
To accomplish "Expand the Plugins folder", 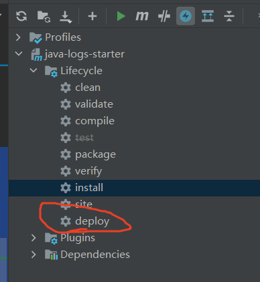I will [34, 238].
